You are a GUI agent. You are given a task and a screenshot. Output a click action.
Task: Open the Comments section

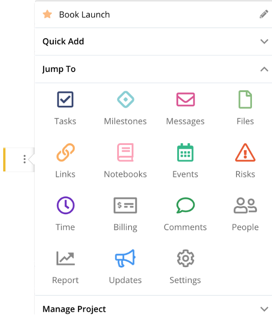coord(185,214)
